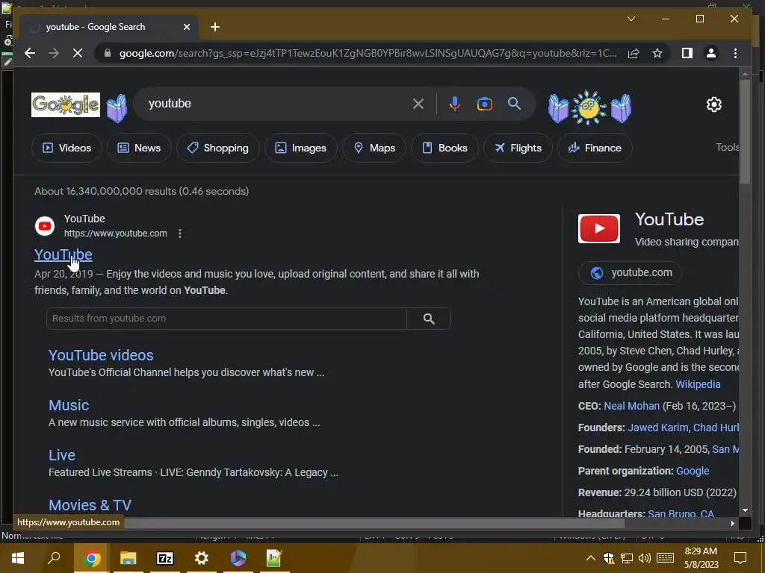Image resolution: width=765 pixels, height=573 pixels.
Task: Open the Live sitelink
Action: [62, 455]
